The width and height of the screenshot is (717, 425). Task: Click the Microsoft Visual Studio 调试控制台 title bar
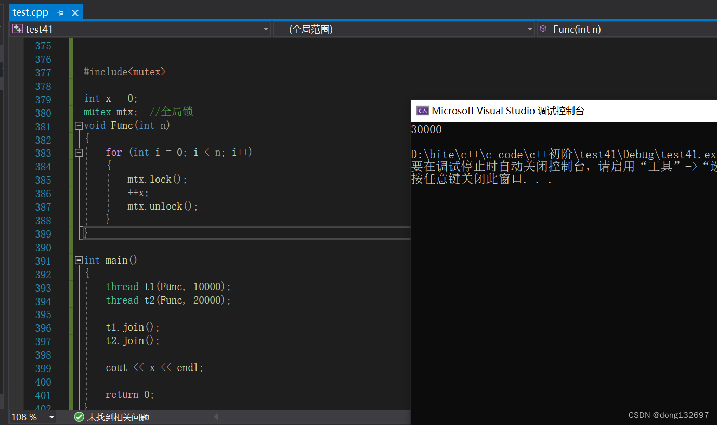click(x=564, y=111)
